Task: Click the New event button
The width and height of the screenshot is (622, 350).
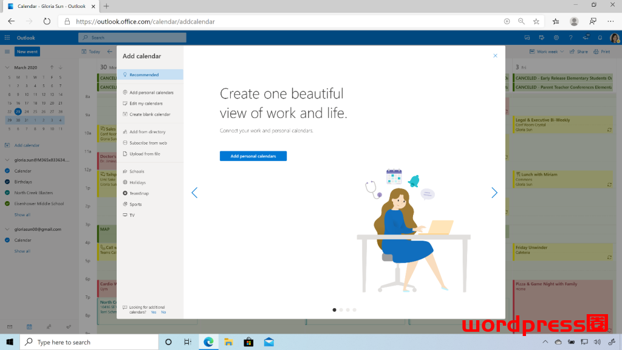Action: (27, 52)
